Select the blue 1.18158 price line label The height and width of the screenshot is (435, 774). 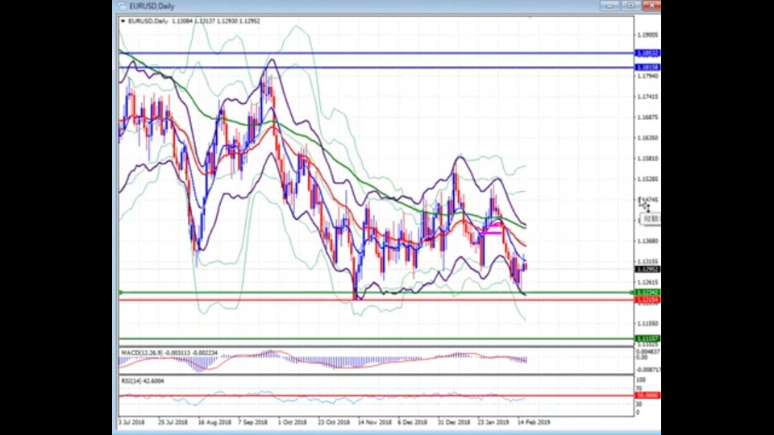[647, 67]
